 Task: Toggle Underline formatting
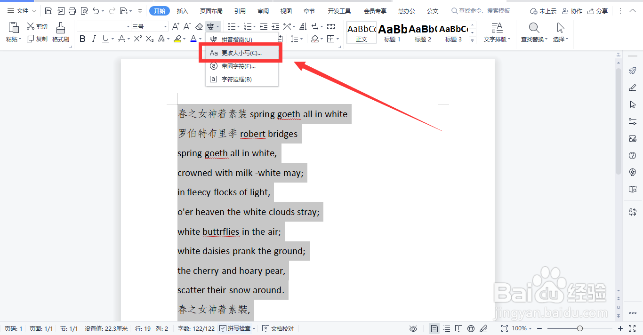pyautogui.click(x=105, y=39)
